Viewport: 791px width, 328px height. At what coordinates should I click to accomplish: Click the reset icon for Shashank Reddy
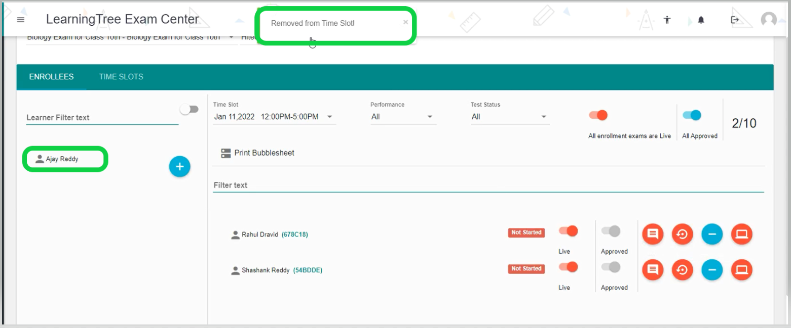pos(682,270)
